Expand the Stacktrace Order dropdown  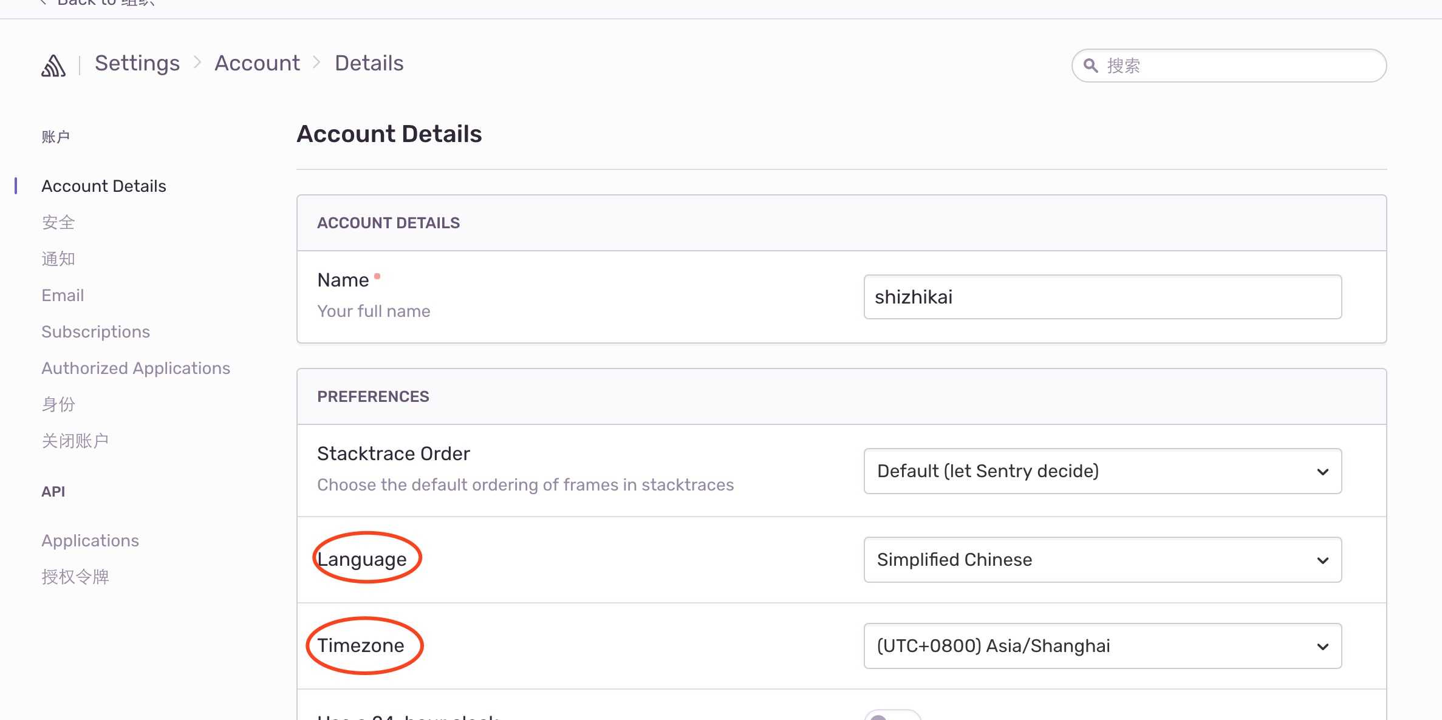(1102, 470)
